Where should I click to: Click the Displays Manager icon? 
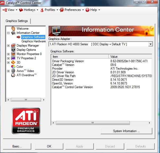point(13,46)
